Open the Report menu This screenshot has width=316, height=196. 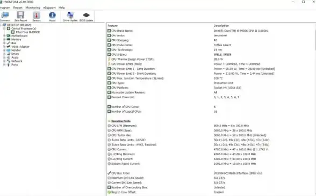click(18, 8)
